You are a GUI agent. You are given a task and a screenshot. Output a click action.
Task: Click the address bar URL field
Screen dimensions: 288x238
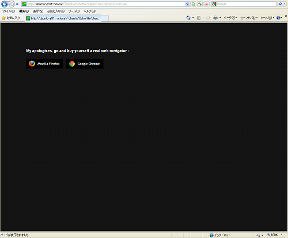[105, 4]
